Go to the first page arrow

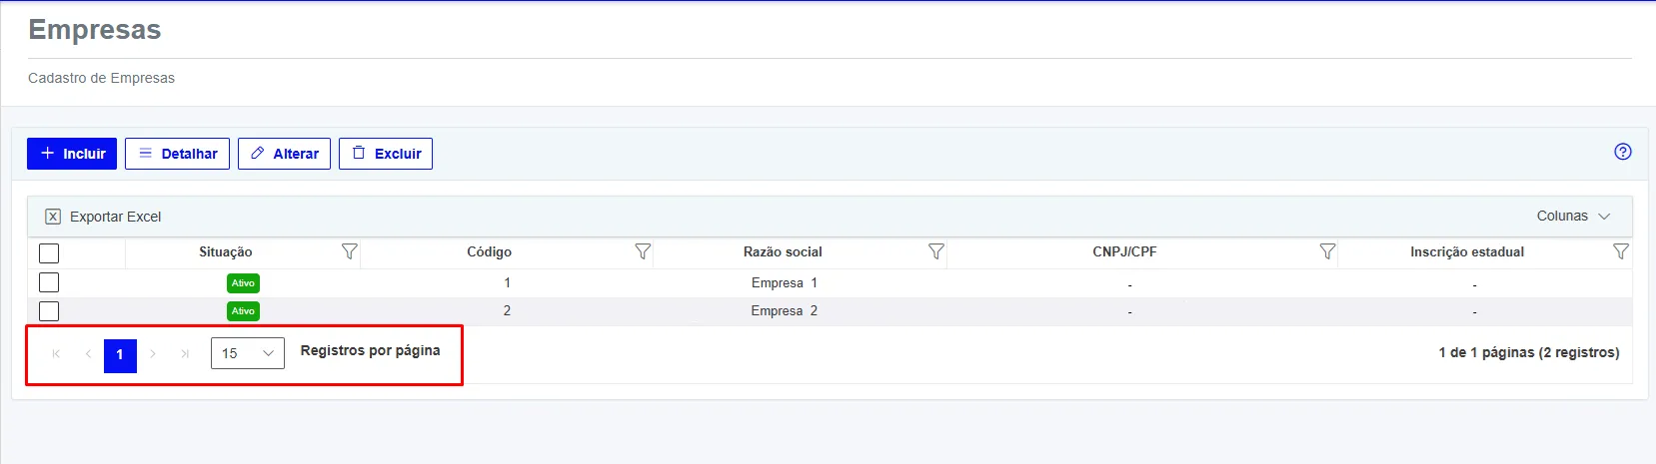coord(56,354)
